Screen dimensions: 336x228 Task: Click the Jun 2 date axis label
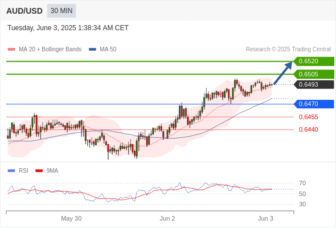pos(167,218)
